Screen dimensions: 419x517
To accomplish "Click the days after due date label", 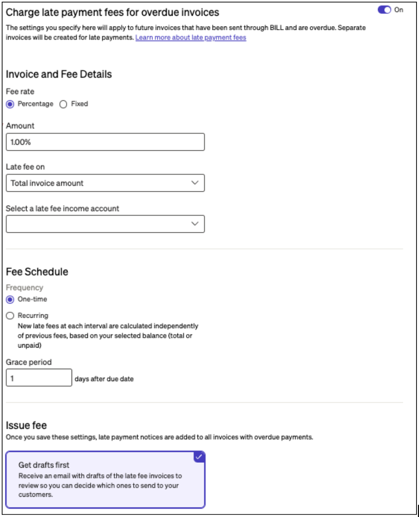I will (x=104, y=379).
